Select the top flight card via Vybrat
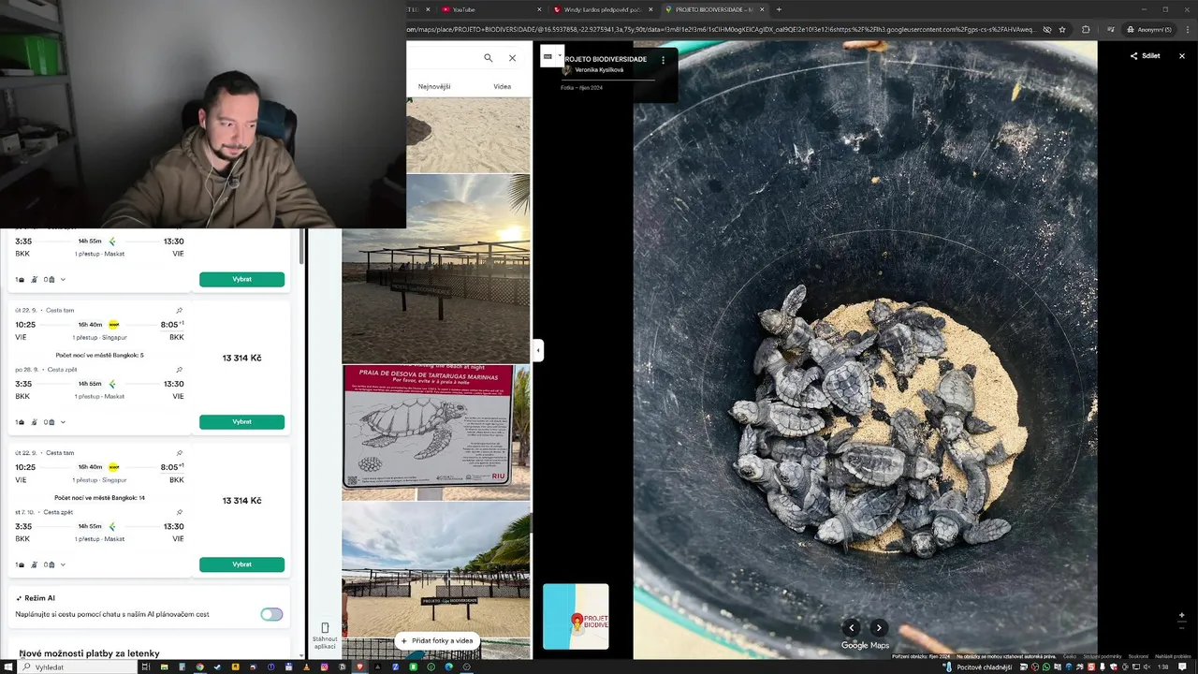Viewport: 1198px width, 674px height. tap(241, 279)
